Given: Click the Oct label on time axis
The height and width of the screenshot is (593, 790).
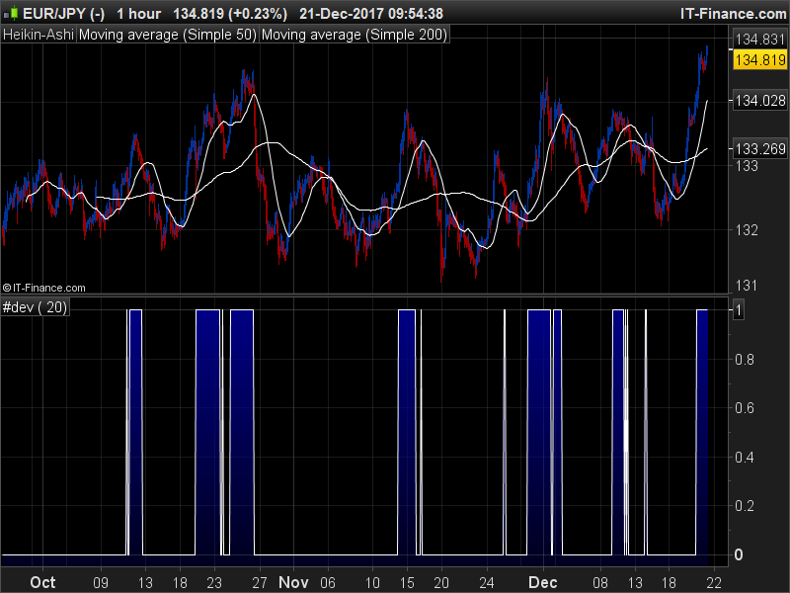Looking at the screenshot, I should [x=42, y=582].
